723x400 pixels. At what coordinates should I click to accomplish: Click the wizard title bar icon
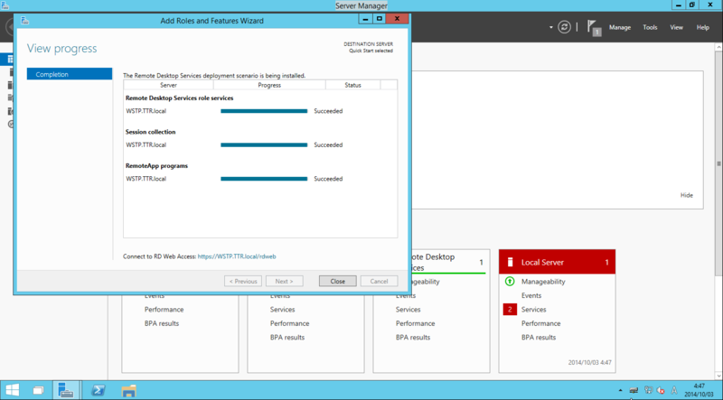(25, 20)
